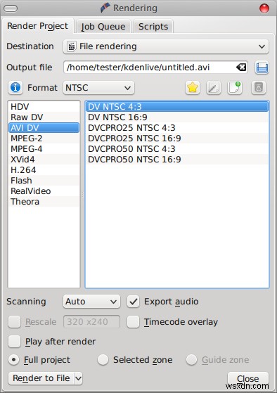Click the edit profile pencil icon
Image resolution: width=277 pixels, height=393 pixels.
click(x=214, y=88)
